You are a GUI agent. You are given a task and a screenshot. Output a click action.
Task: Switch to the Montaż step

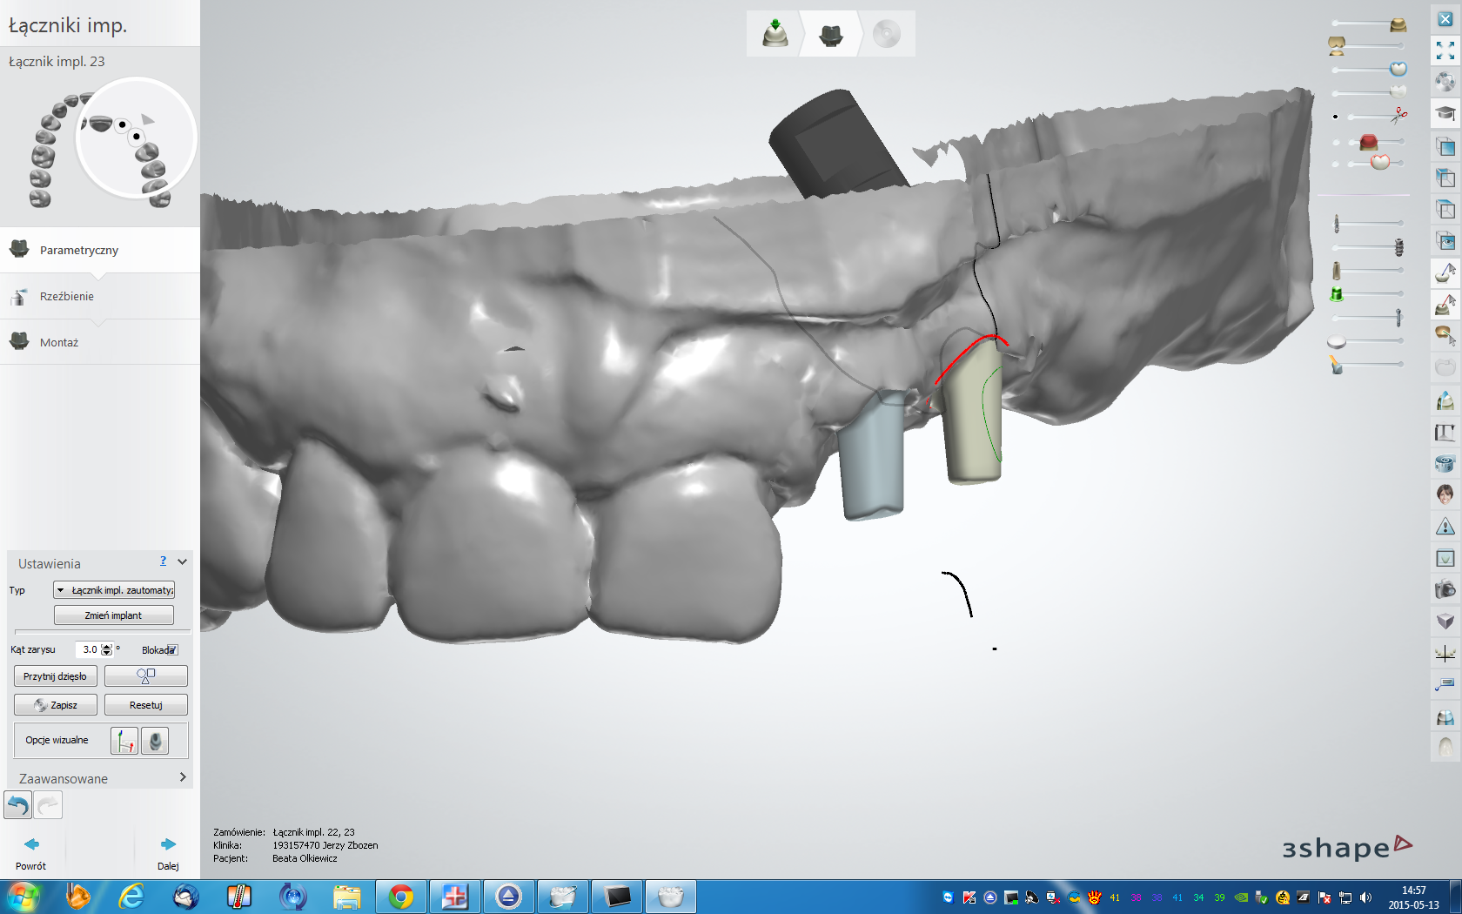pyautogui.click(x=59, y=343)
